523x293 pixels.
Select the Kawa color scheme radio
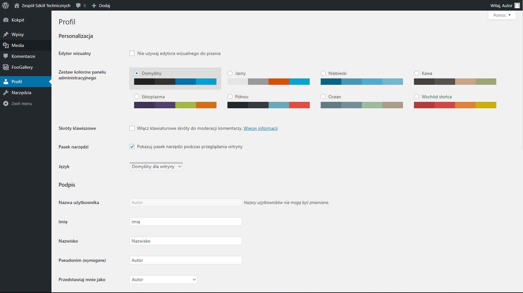[x=416, y=74]
